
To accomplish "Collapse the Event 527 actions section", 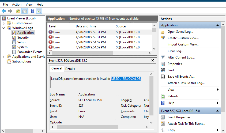I will (x=217, y=111).
